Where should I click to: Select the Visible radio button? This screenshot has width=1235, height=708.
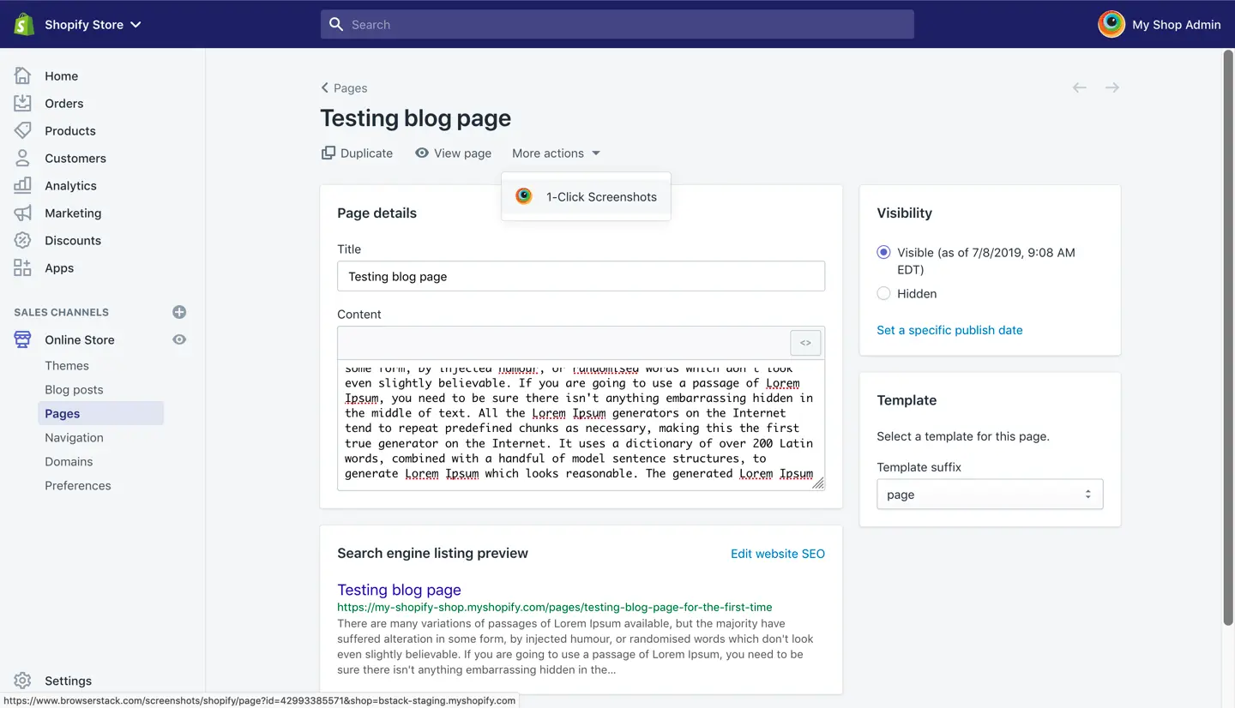[x=884, y=253]
